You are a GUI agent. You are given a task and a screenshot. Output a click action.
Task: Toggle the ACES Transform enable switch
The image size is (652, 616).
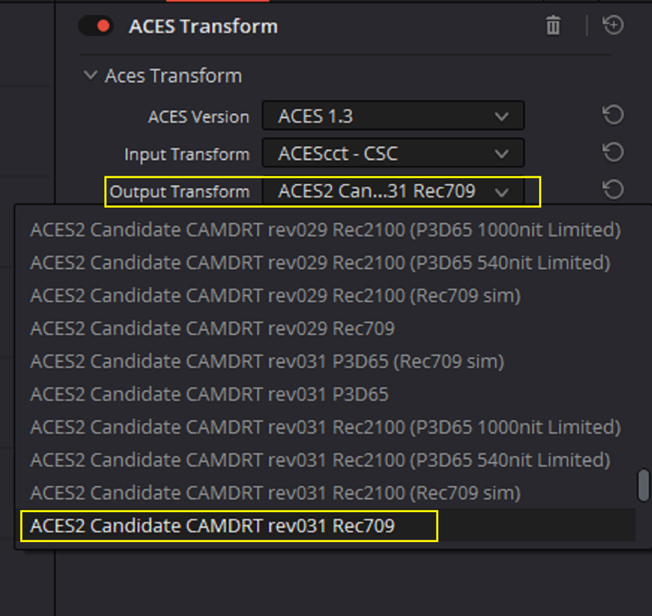(95, 26)
